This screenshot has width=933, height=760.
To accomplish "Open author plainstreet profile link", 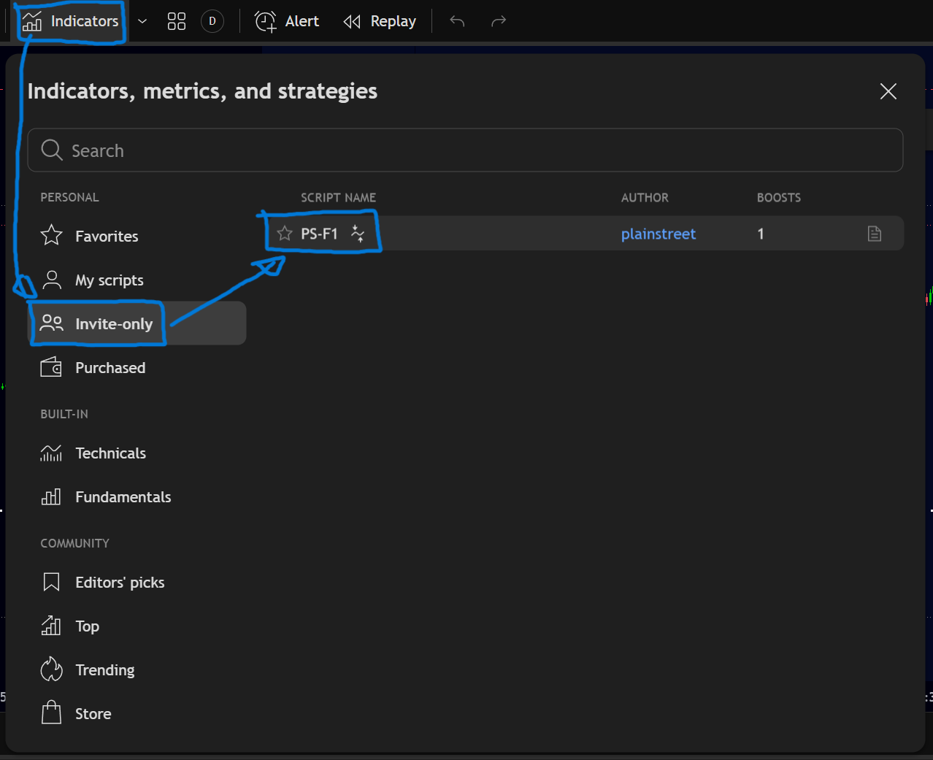I will tap(659, 234).
